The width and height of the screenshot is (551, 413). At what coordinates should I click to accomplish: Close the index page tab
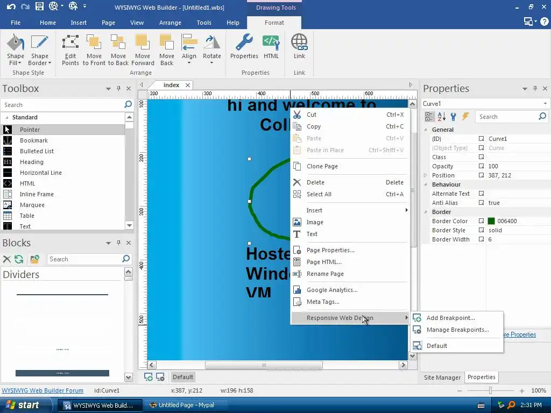(188, 86)
